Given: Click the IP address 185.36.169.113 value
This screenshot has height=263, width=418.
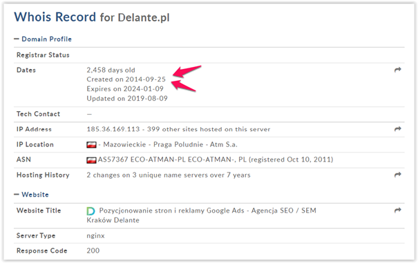Looking at the screenshot, I should click(x=113, y=129).
